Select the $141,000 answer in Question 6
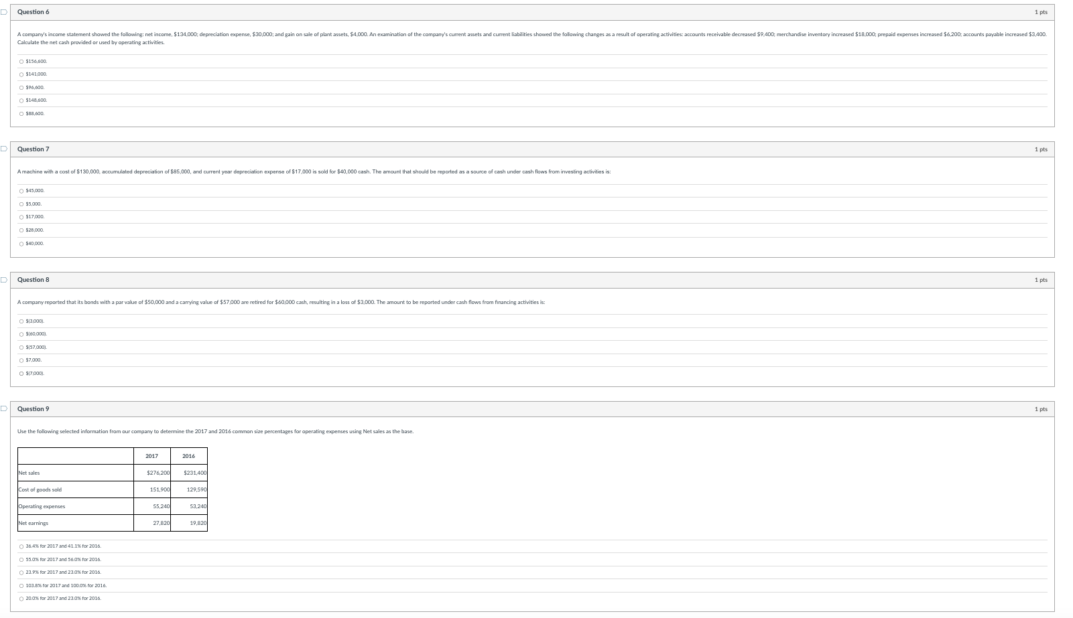Screen dimensions: 1073x618 coord(21,74)
